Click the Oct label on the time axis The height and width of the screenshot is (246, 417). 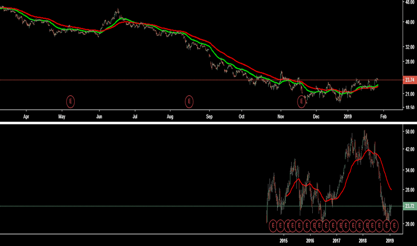pos(242,116)
